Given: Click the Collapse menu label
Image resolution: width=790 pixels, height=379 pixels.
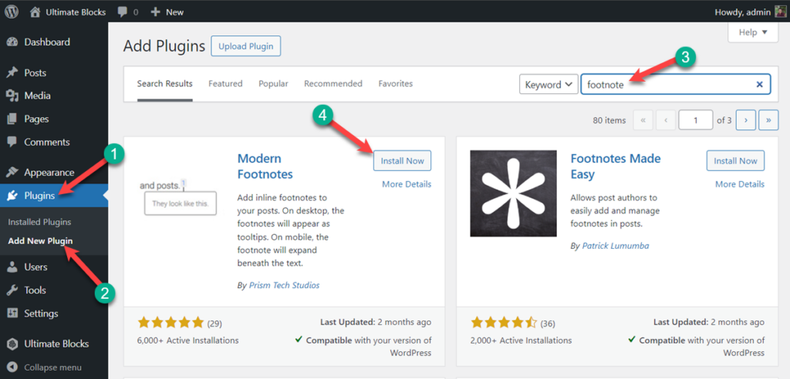Looking at the screenshot, I should coord(53,367).
